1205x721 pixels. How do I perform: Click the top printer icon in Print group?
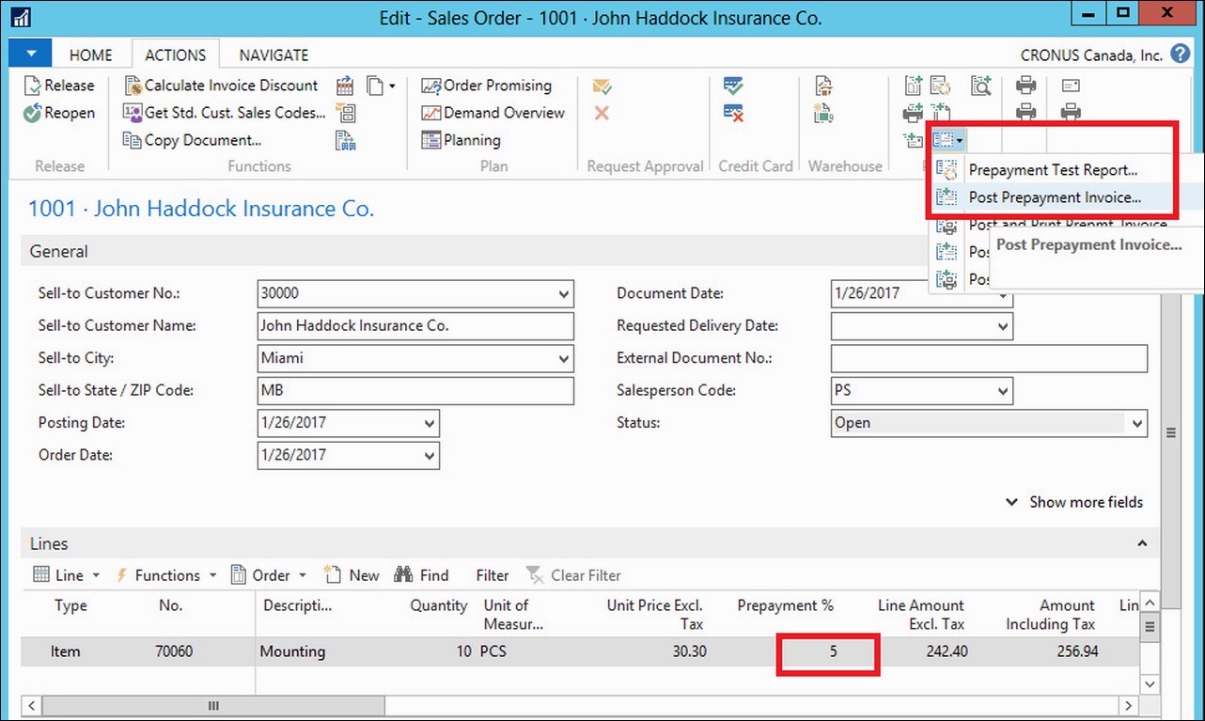pos(1026,86)
